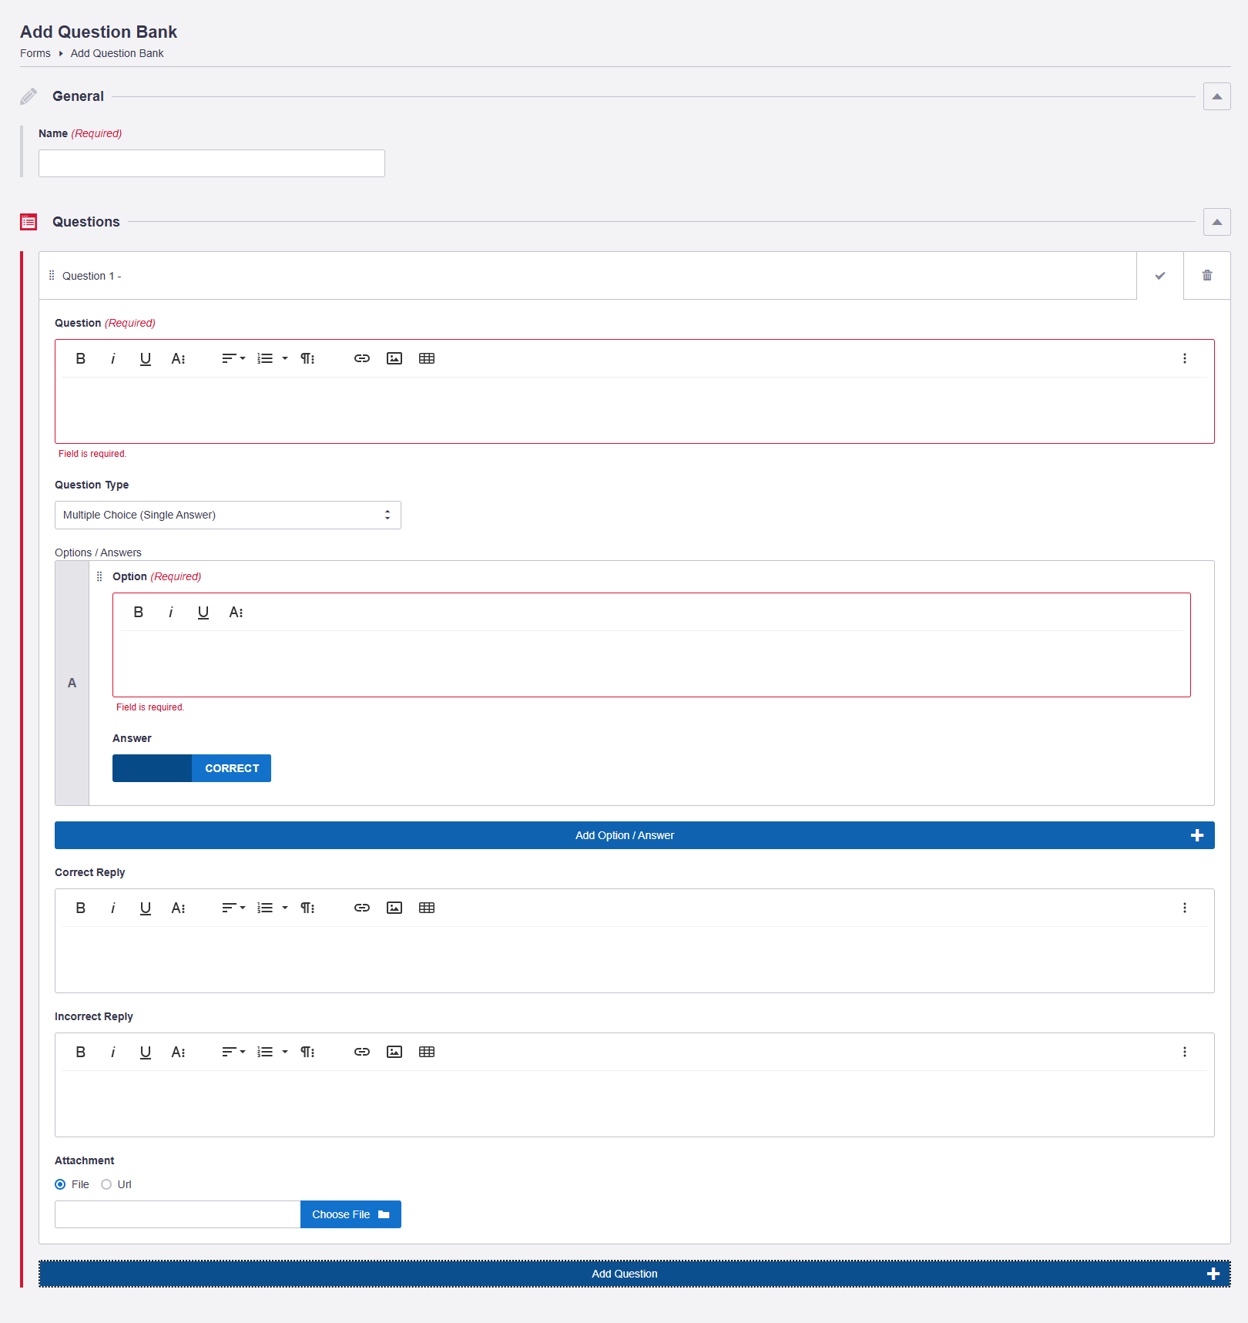
Task: Open font size in the Question editor
Action: tap(178, 358)
